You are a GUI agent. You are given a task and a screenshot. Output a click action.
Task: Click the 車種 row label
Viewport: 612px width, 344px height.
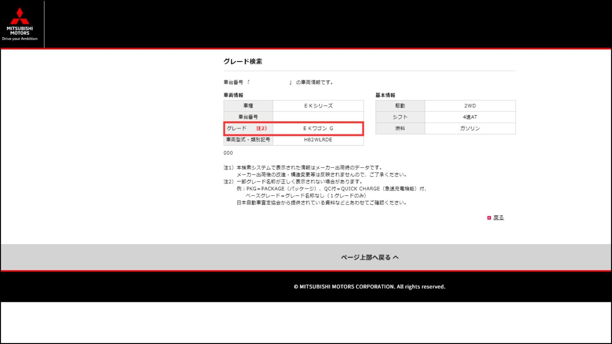pos(248,106)
